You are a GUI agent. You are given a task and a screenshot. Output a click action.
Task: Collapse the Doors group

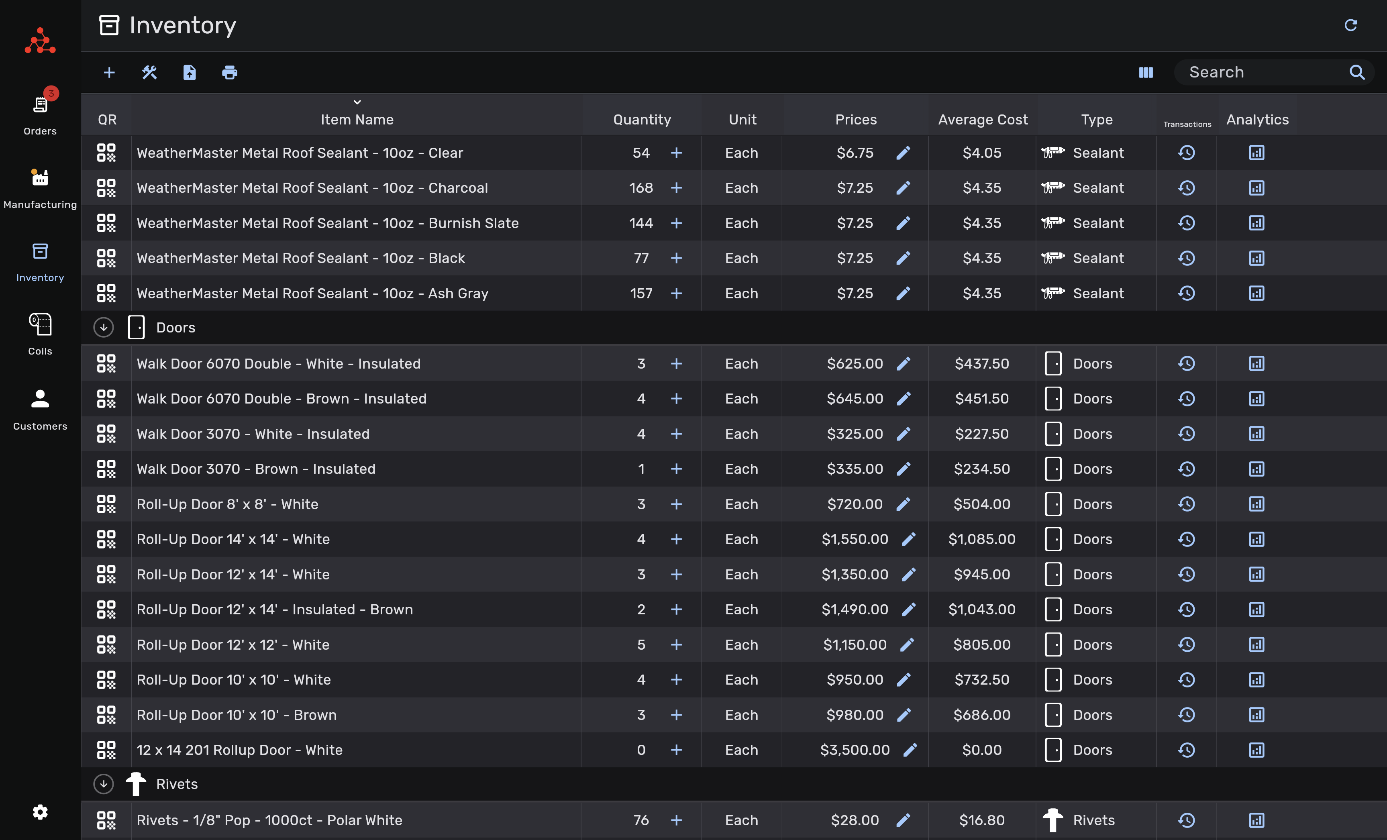pos(104,328)
